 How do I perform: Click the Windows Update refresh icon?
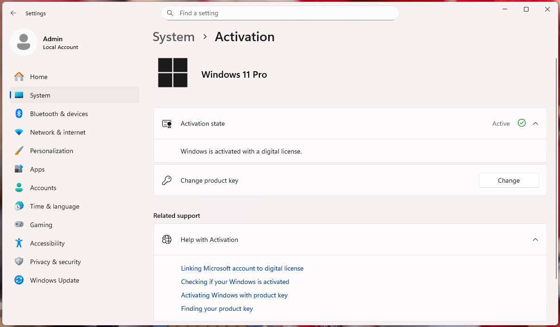pos(19,280)
